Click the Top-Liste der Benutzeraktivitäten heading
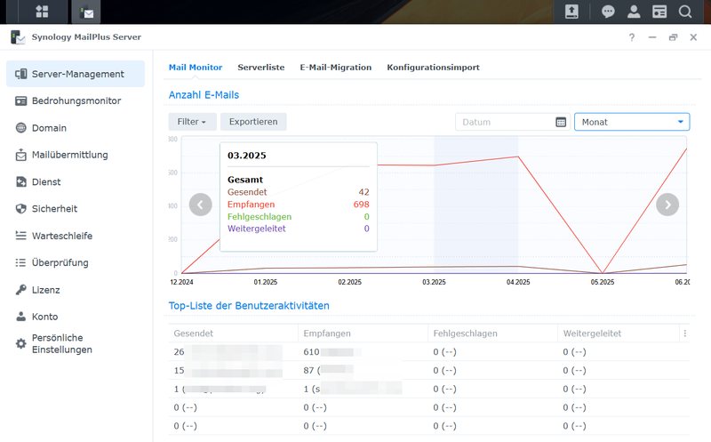The image size is (711, 442). 249,305
